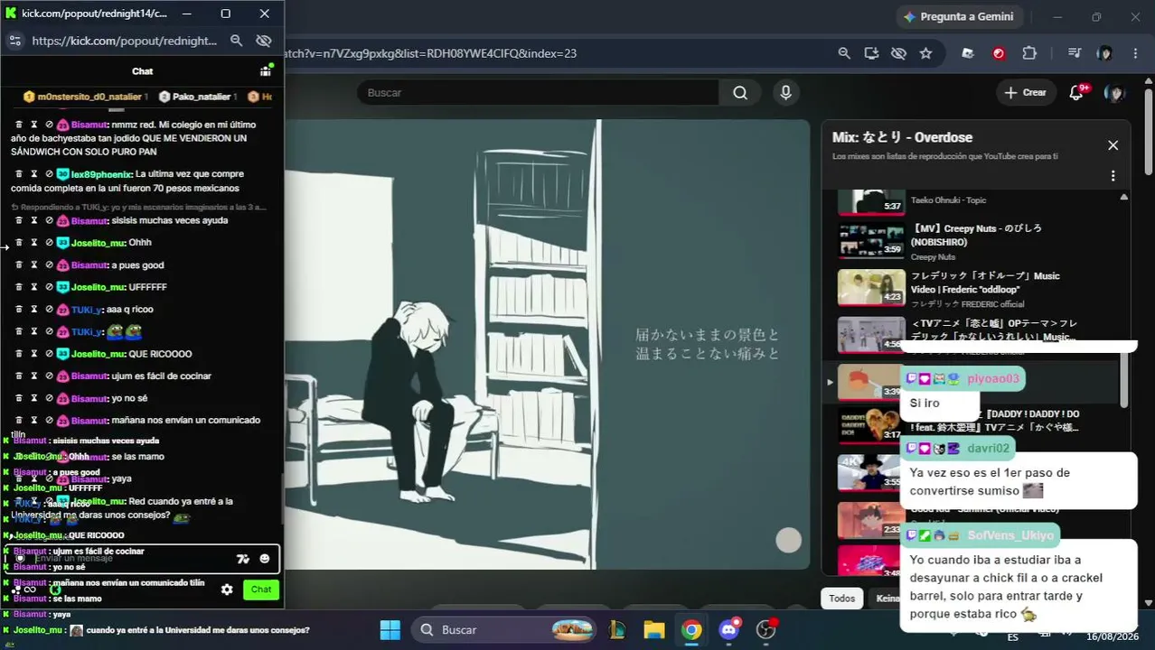Image resolution: width=1155 pixels, height=650 pixels.
Task: Click the zoom magnifier in Kick popout bar
Action: tap(236, 41)
